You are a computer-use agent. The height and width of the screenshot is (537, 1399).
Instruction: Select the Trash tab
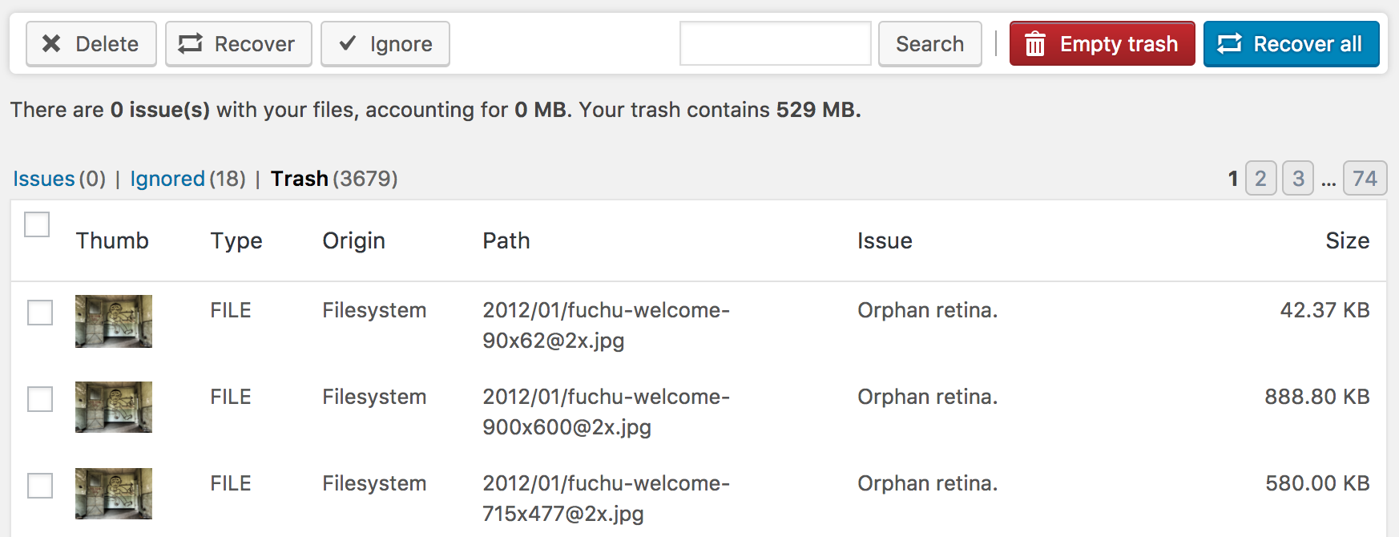click(300, 179)
